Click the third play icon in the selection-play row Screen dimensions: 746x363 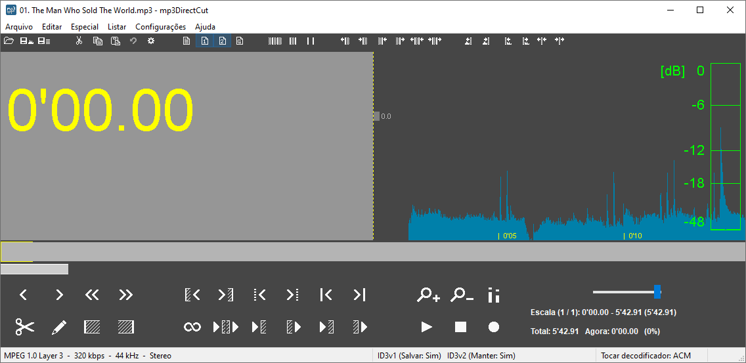tap(259, 327)
